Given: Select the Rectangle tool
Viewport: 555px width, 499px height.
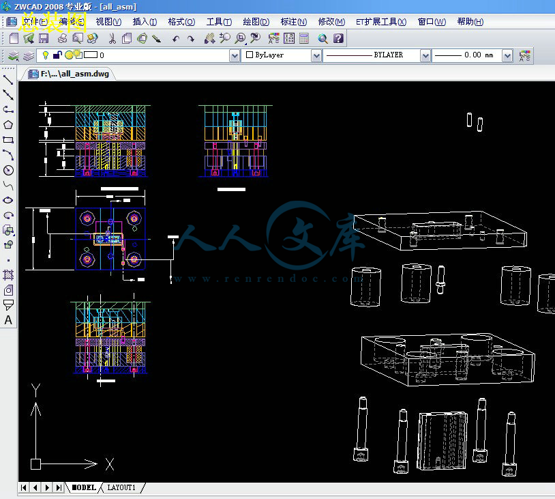Looking at the screenshot, I should click(x=8, y=140).
